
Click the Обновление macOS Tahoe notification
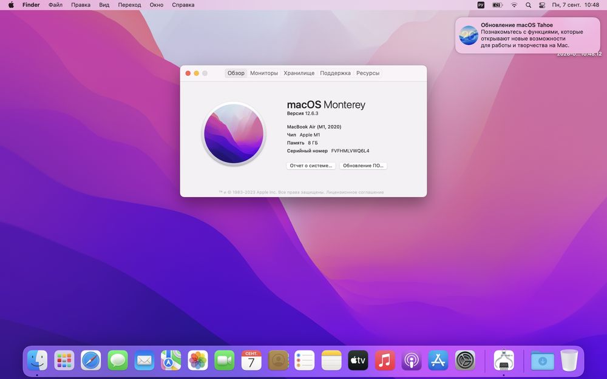pyautogui.click(x=527, y=35)
